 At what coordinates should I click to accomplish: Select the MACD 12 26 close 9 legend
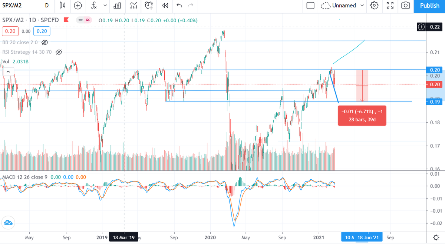click(x=26, y=177)
